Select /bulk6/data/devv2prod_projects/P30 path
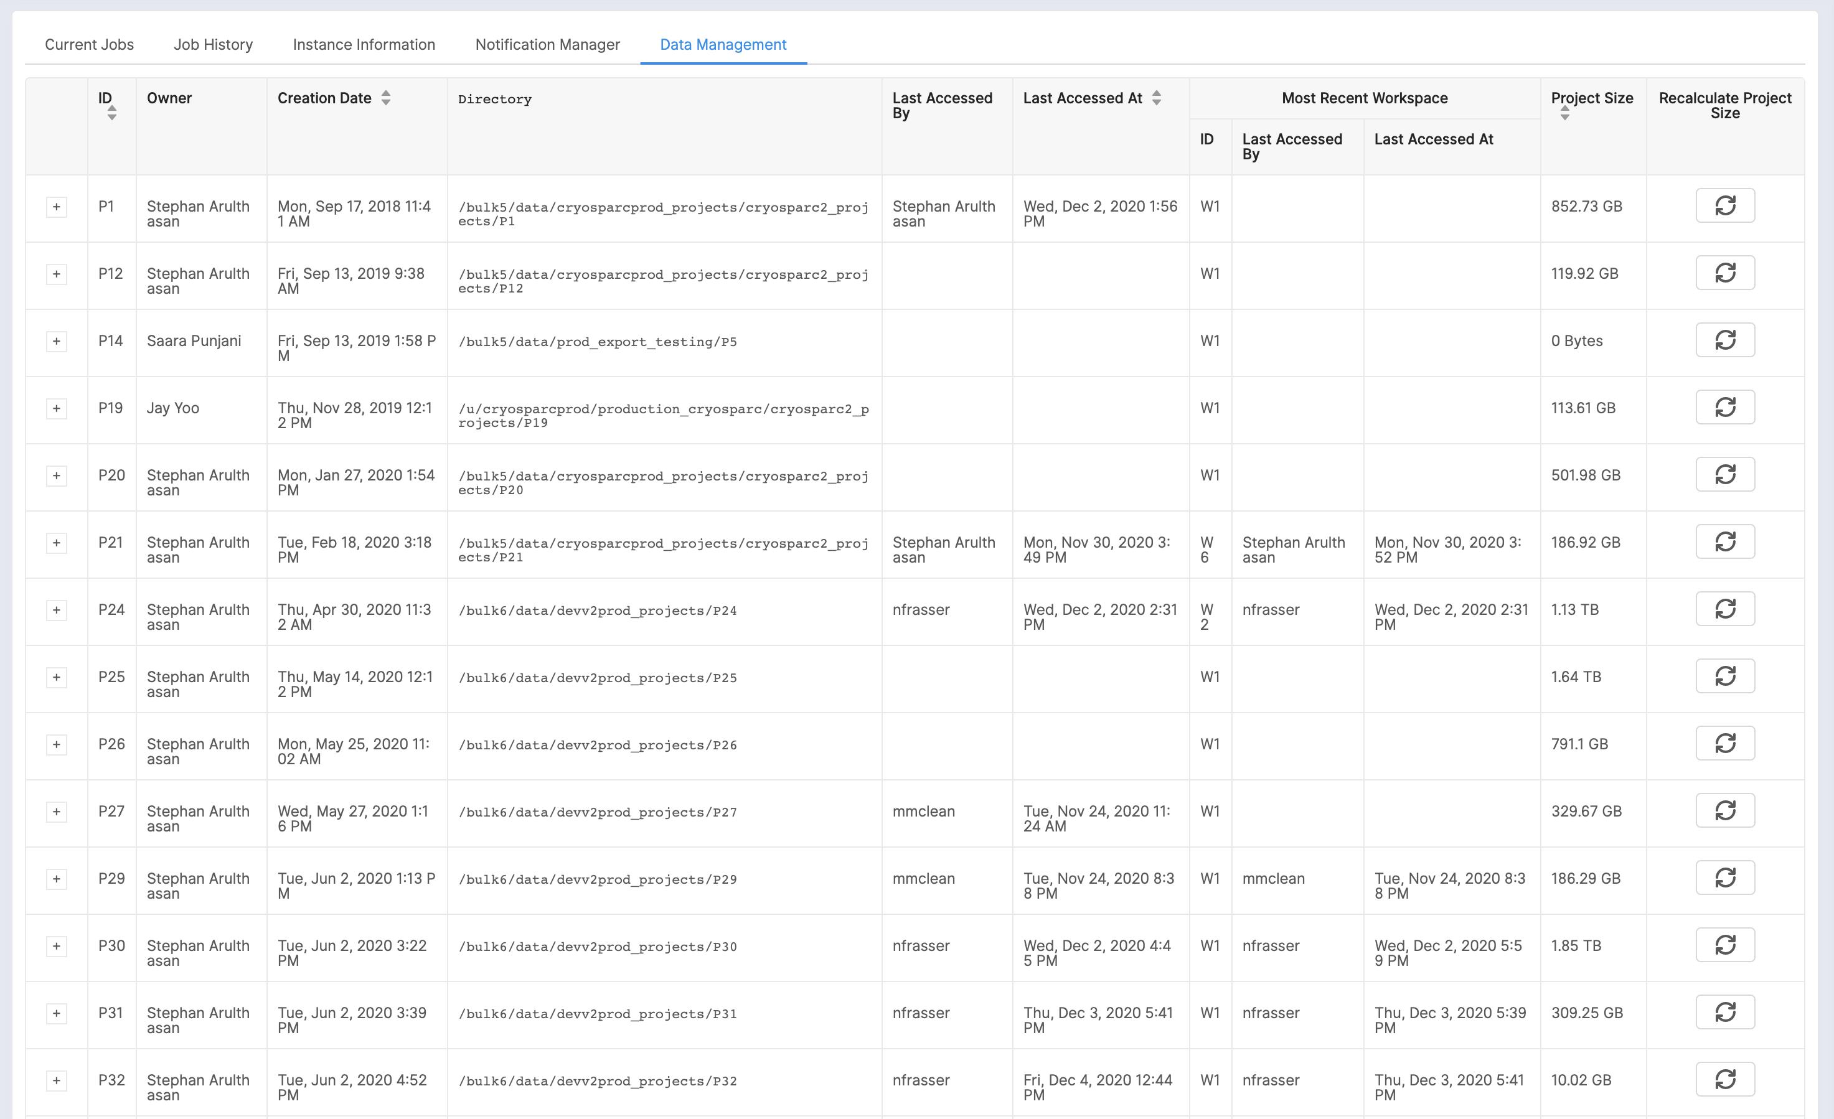Image resolution: width=1834 pixels, height=1119 pixels. tap(598, 947)
